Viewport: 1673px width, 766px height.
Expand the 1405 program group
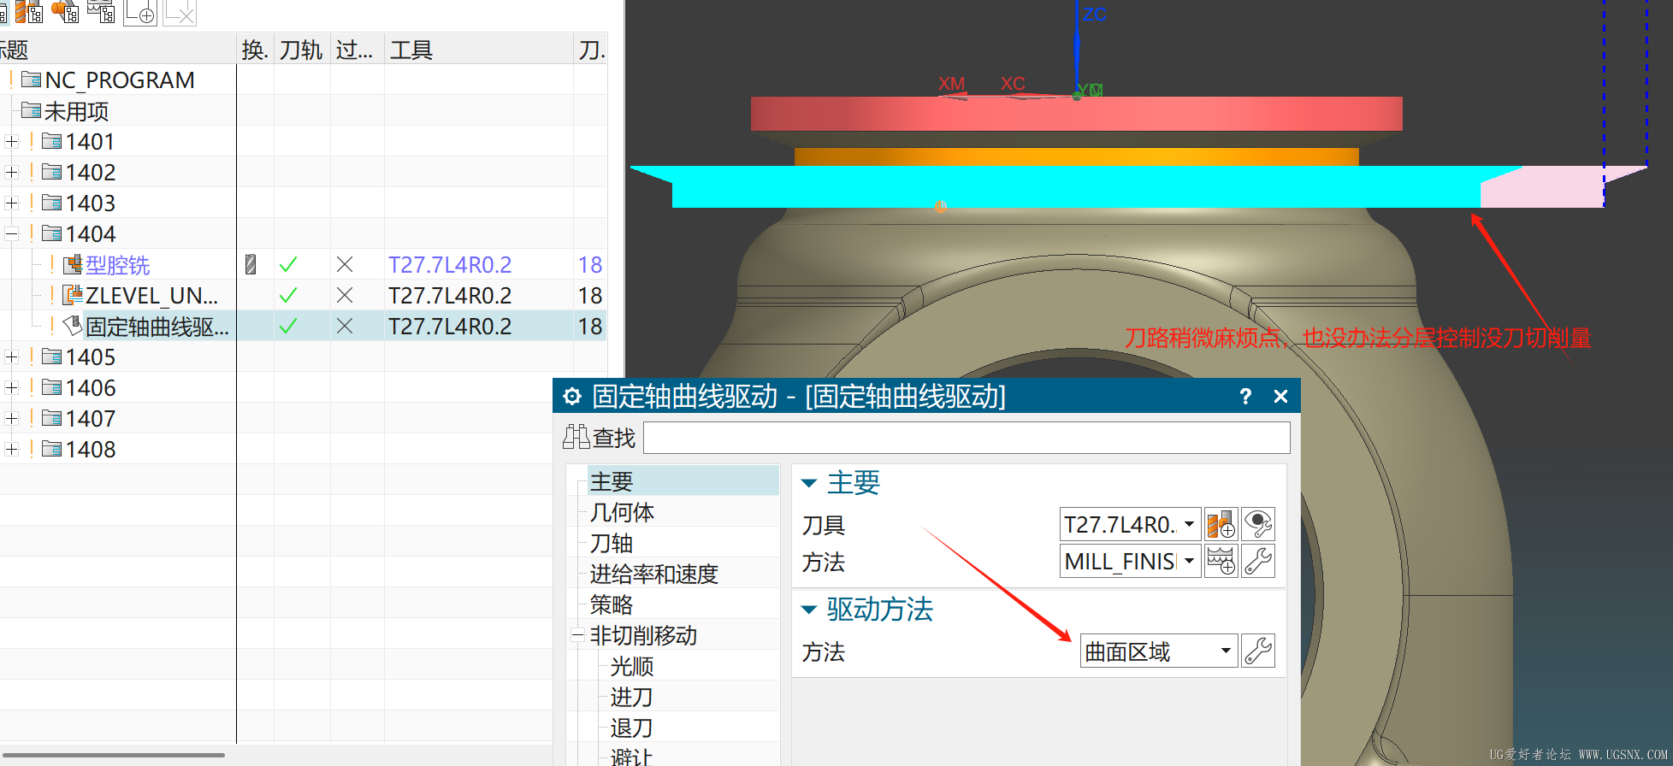[x=11, y=356]
